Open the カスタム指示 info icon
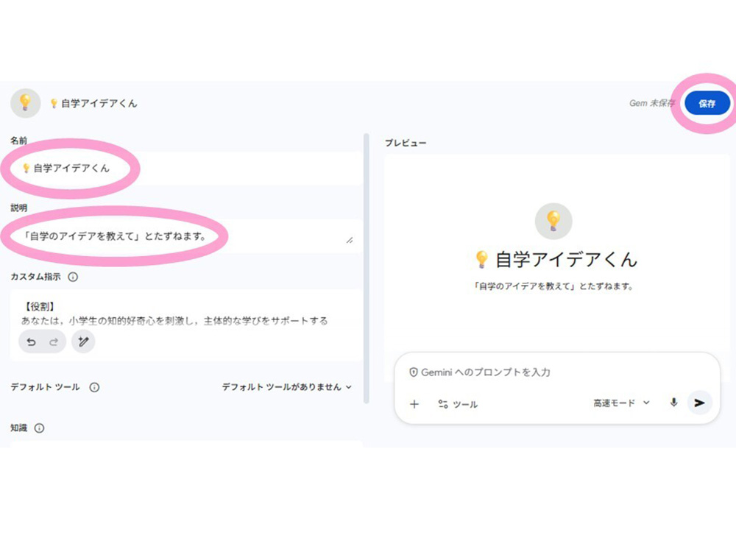Image resolution: width=736 pixels, height=552 pixels. [73, 277]
